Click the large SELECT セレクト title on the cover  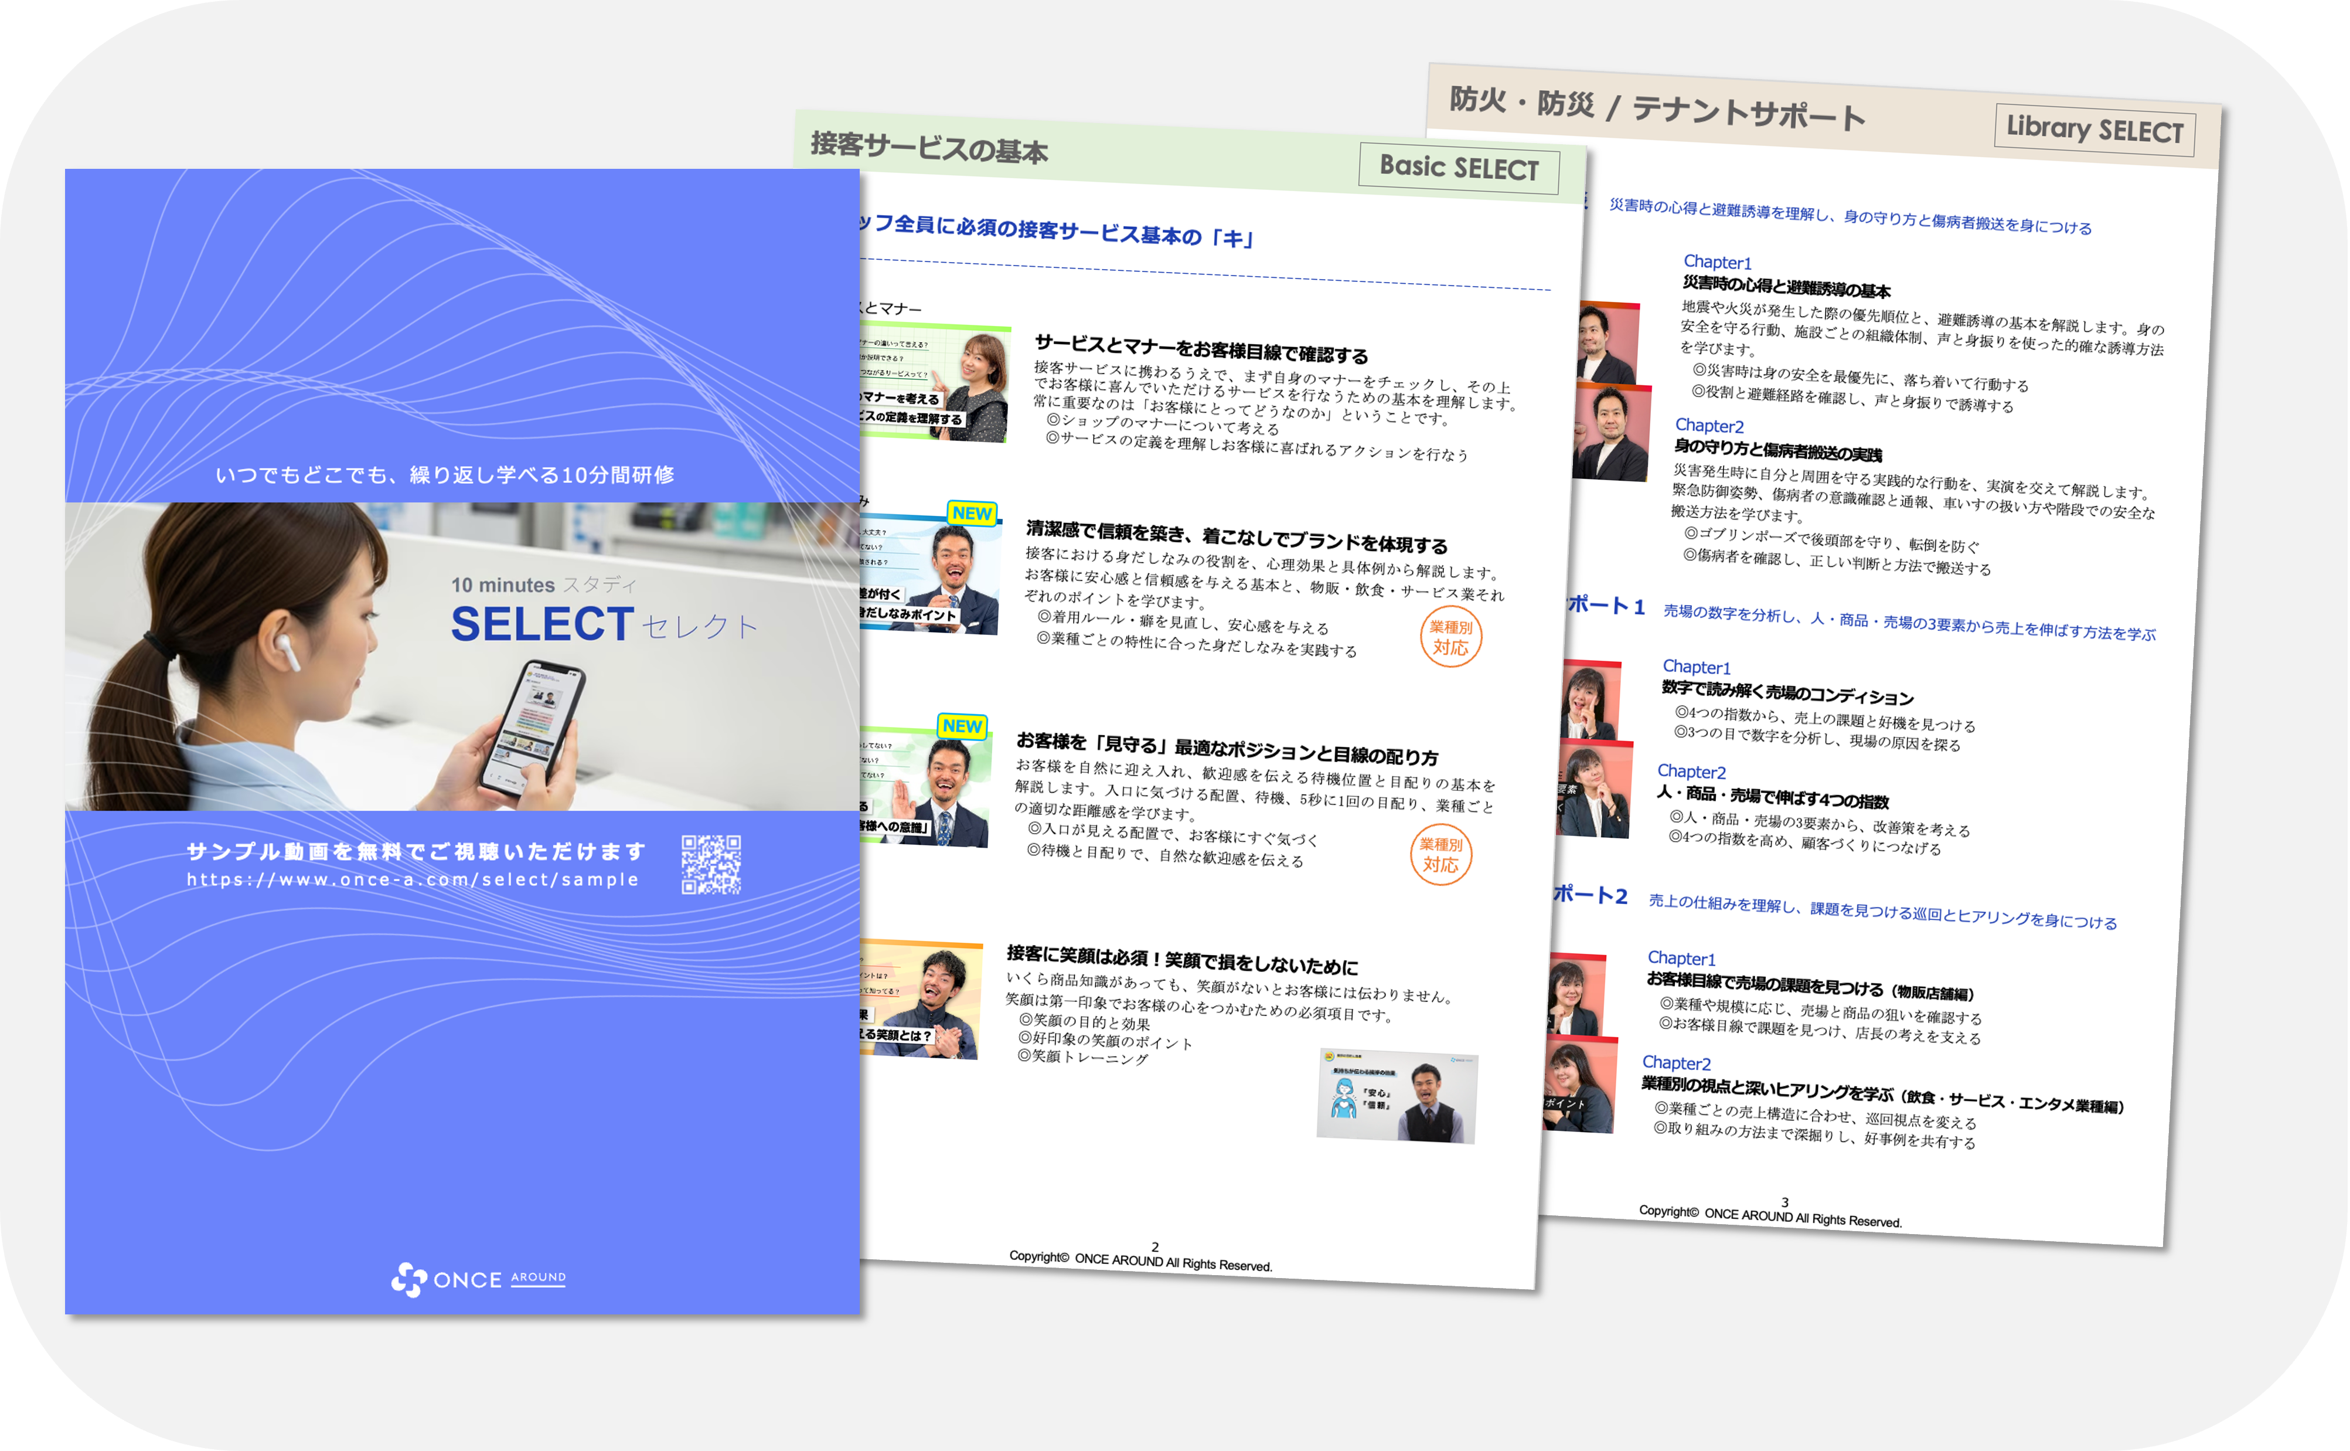(604, 625)
